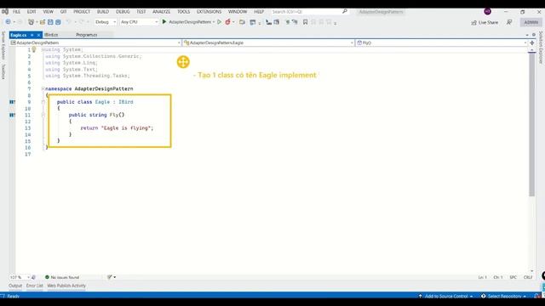Click the Search (Ctrl+Q) input box
The width and height of the screenshot is (545, 306).
tap(309, 11)
